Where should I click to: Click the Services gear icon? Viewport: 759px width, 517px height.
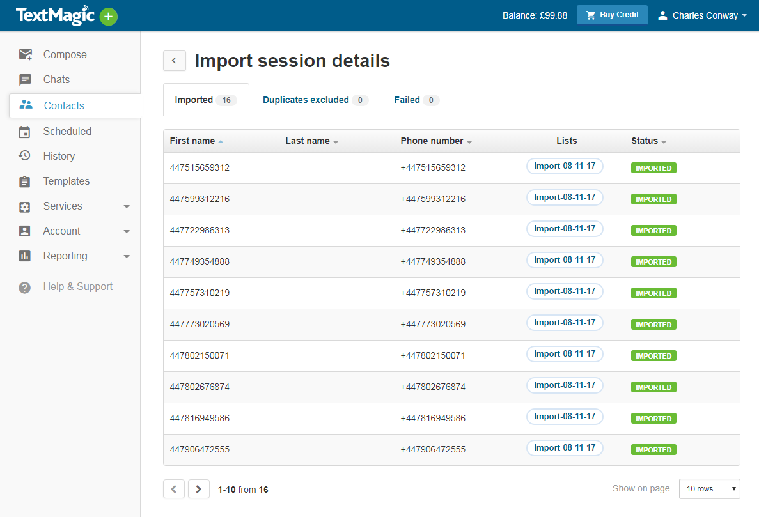(x=24, y=206)
